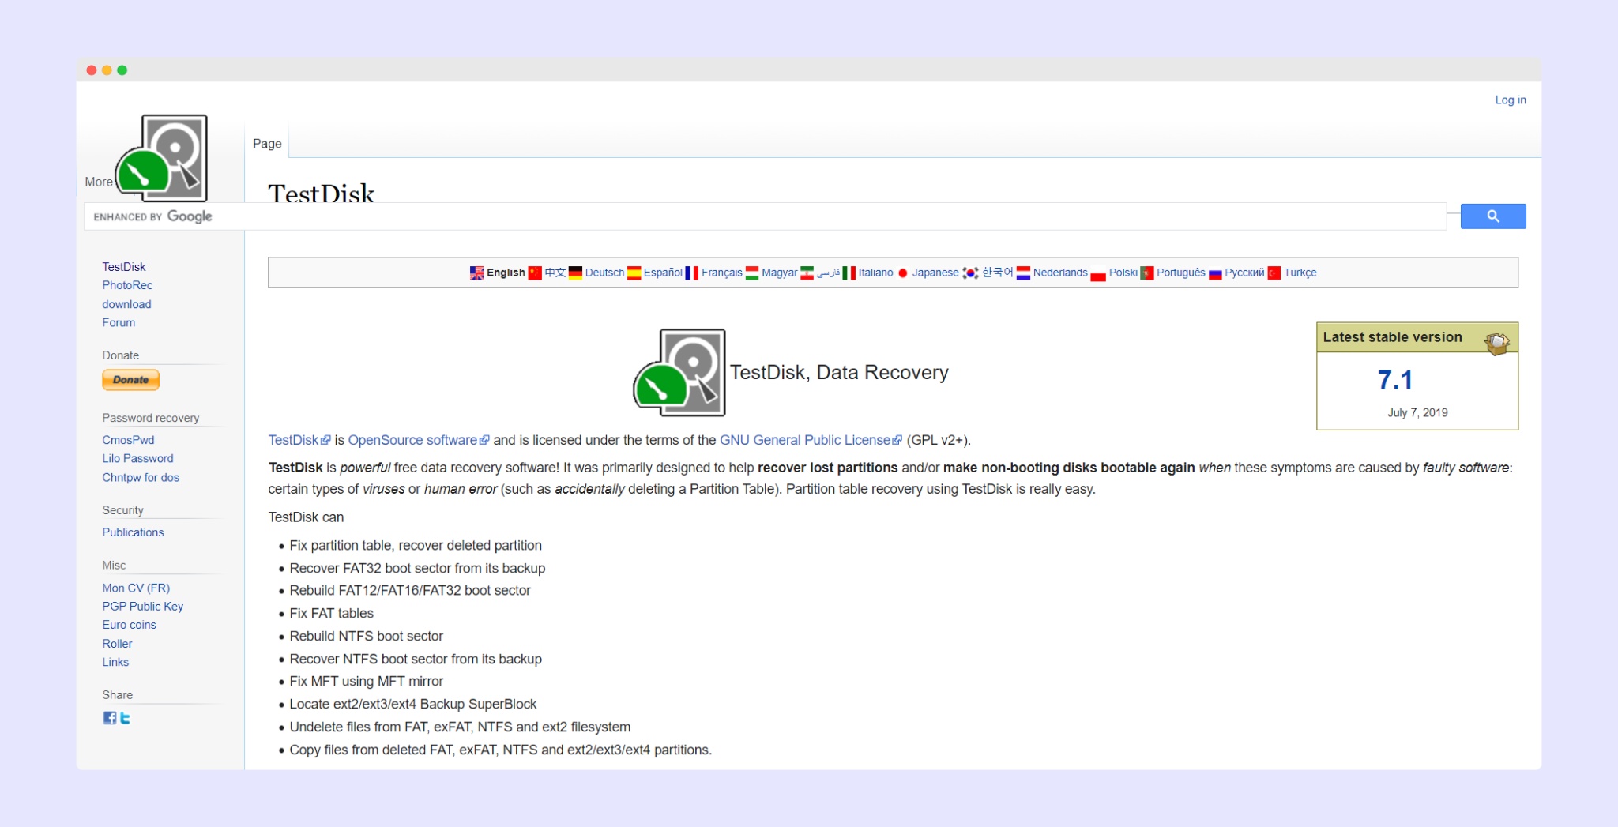The image size is (1618, 827).
Task: Select the Japanese language flag
Action: pos(903,273)
